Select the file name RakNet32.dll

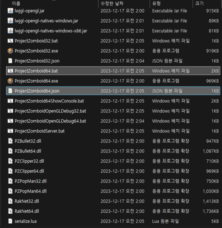pos(27,202)
